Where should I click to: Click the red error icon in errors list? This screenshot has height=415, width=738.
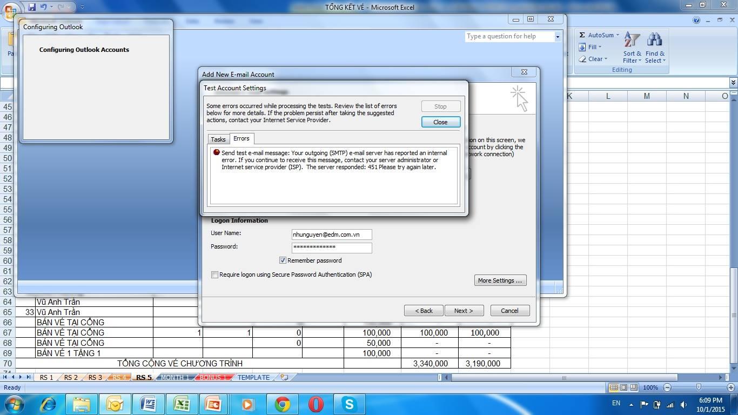click(x=217, y=152)
